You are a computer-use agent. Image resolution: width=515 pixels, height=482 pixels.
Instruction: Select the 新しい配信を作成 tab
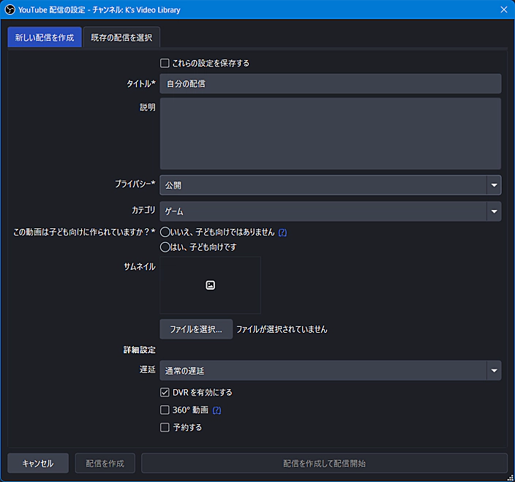coord(45,37)
